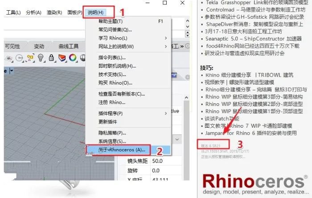The width and height of the screenshot is (312, 198).
Task: Switch to the 可见性 toolbar tab
Action: [12, 46]
